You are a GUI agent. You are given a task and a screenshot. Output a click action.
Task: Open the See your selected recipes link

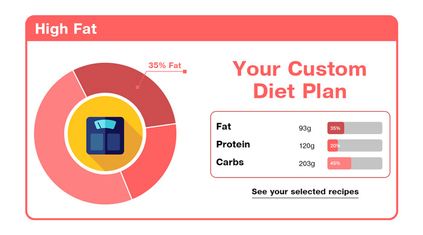pos(305,192)
